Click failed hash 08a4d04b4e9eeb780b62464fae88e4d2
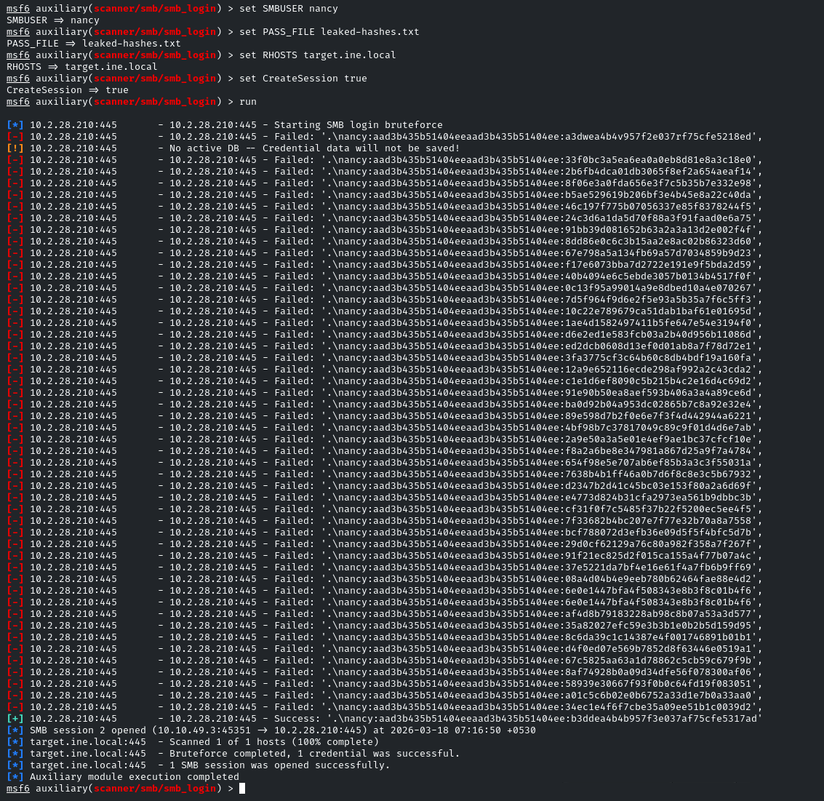Screen dimensions: 824x801 (x=658, y=578)
